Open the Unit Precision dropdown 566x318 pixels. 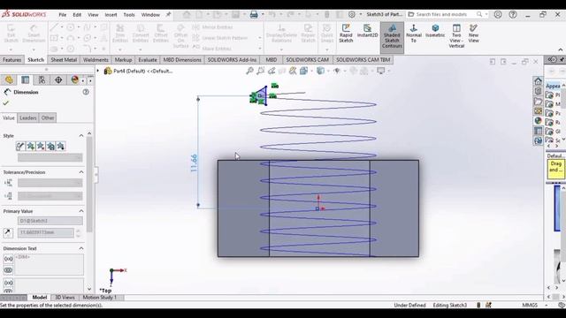[x=50, y=196]
